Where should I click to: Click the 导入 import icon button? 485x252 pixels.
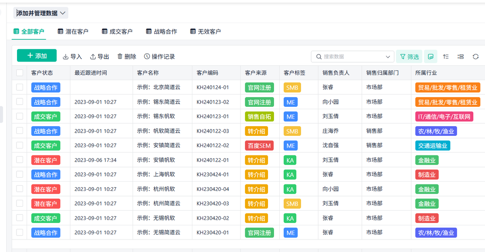click(72, 57)
